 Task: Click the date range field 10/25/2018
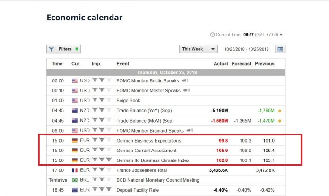click(x=246, y=49)
